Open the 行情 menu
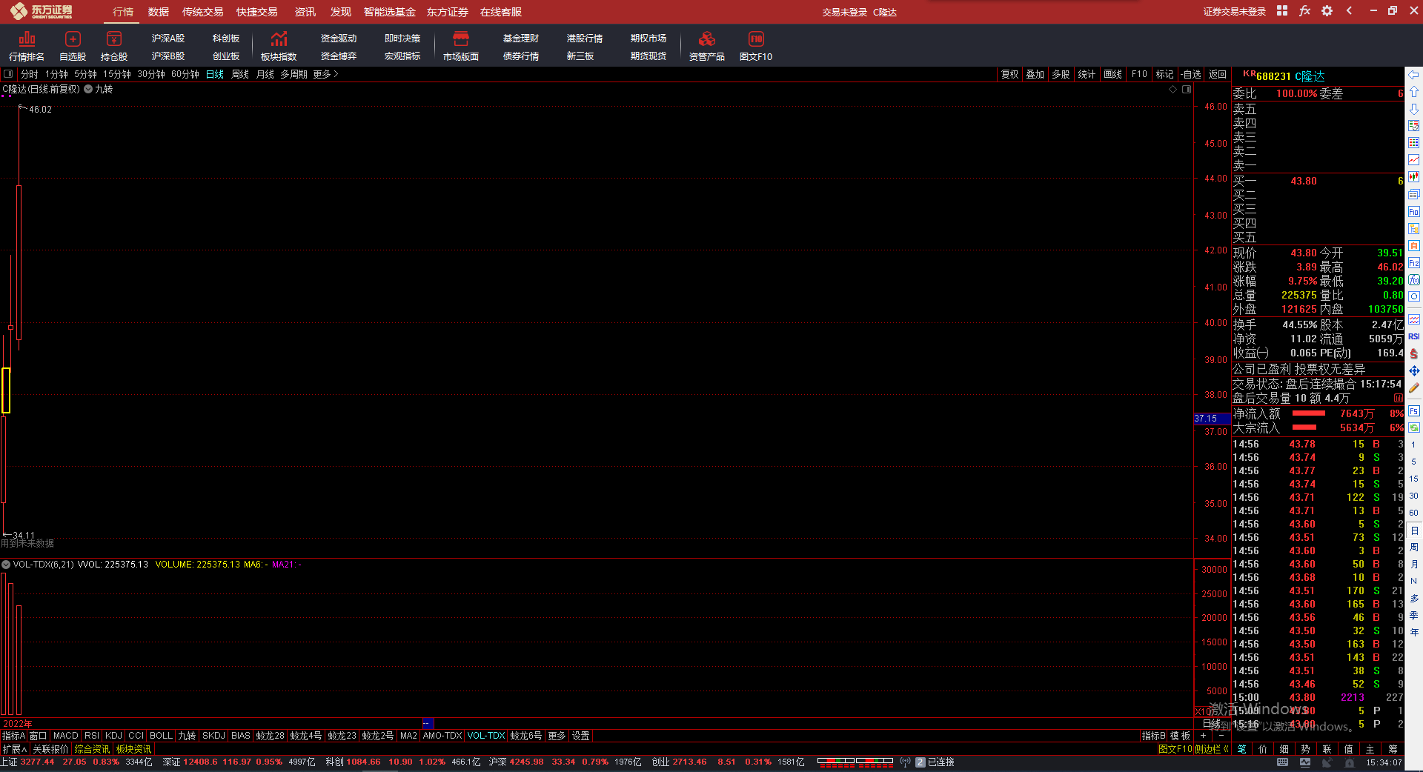Viewport: 1423px width, 772px height. coord(123,12)
